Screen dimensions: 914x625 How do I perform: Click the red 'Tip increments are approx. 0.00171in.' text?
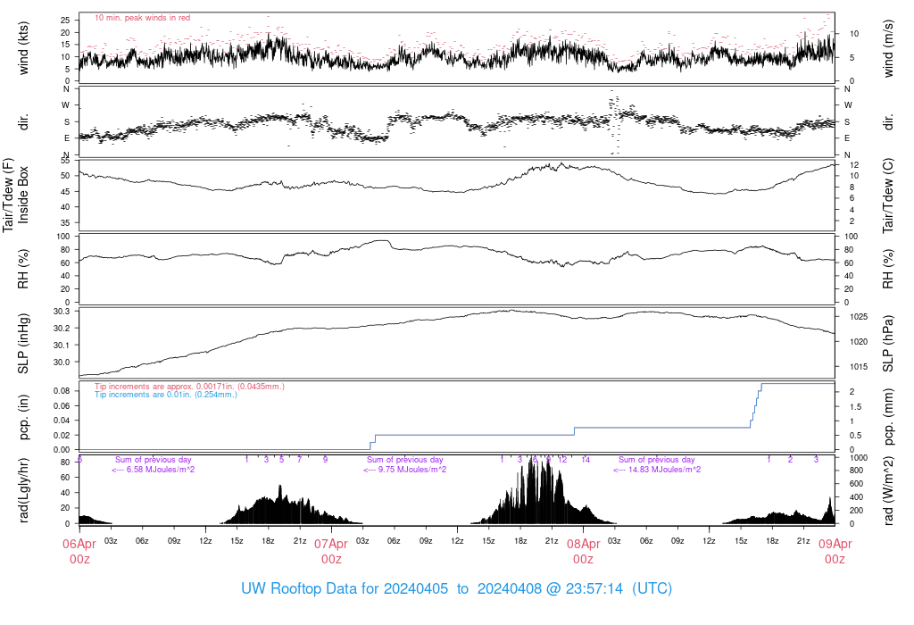pyautogui.click(x=189, y=387)
